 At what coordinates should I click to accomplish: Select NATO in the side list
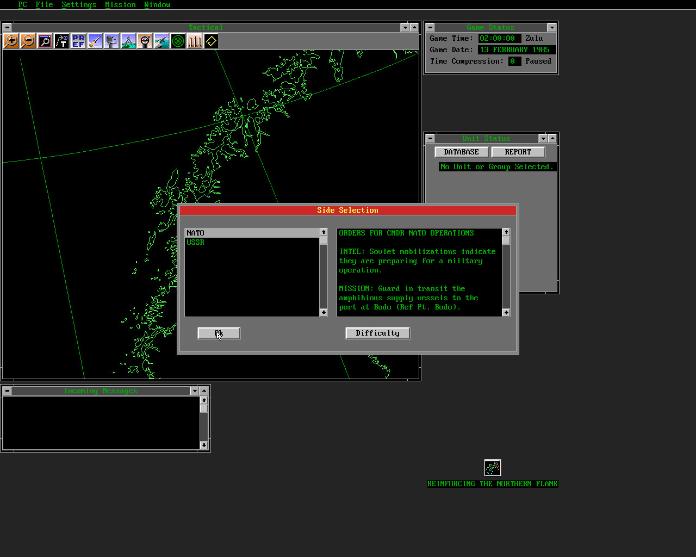click(252, 233)
